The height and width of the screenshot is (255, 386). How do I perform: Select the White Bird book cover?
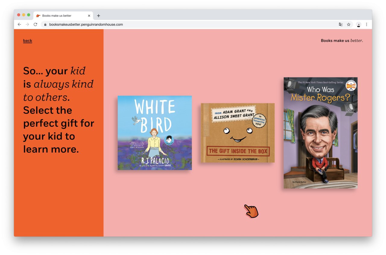[155, 133]
